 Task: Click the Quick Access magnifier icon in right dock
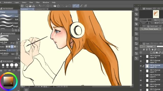137,9
